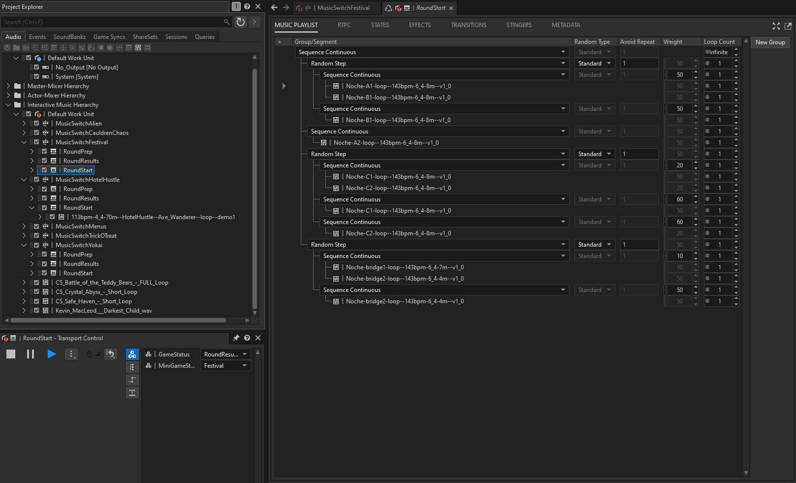Open the MiniGameSt... Festival dropdown

tap(225, 366)
